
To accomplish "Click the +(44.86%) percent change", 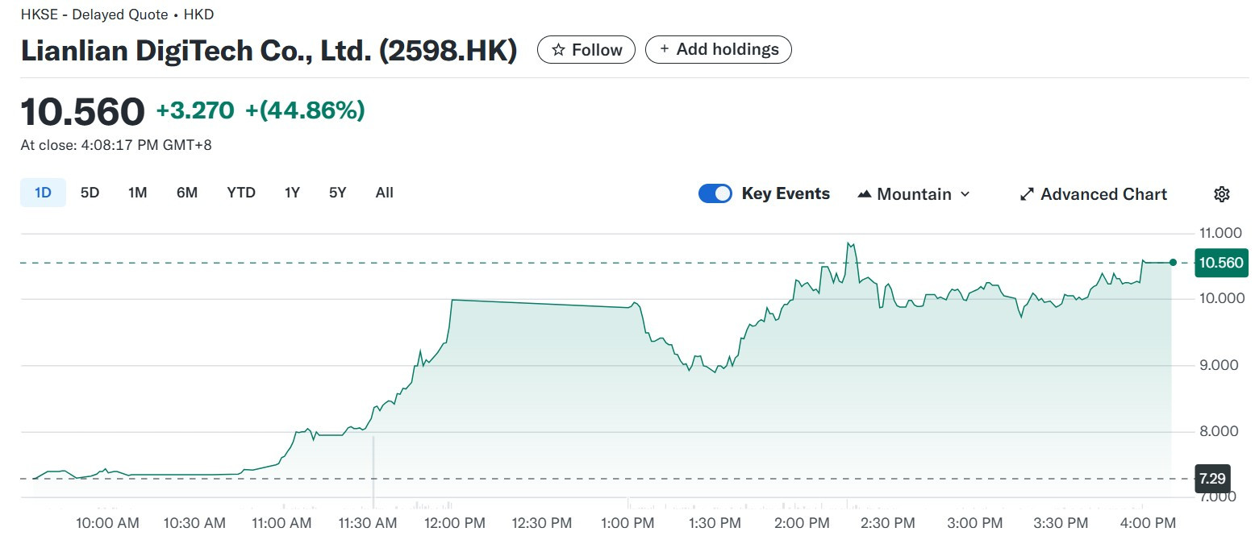I will click(305, 110).
